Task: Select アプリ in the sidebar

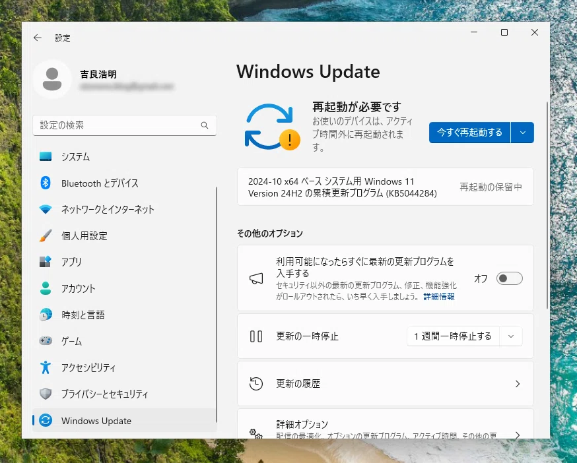Action: pyautogui.click(x=124, y=262)
